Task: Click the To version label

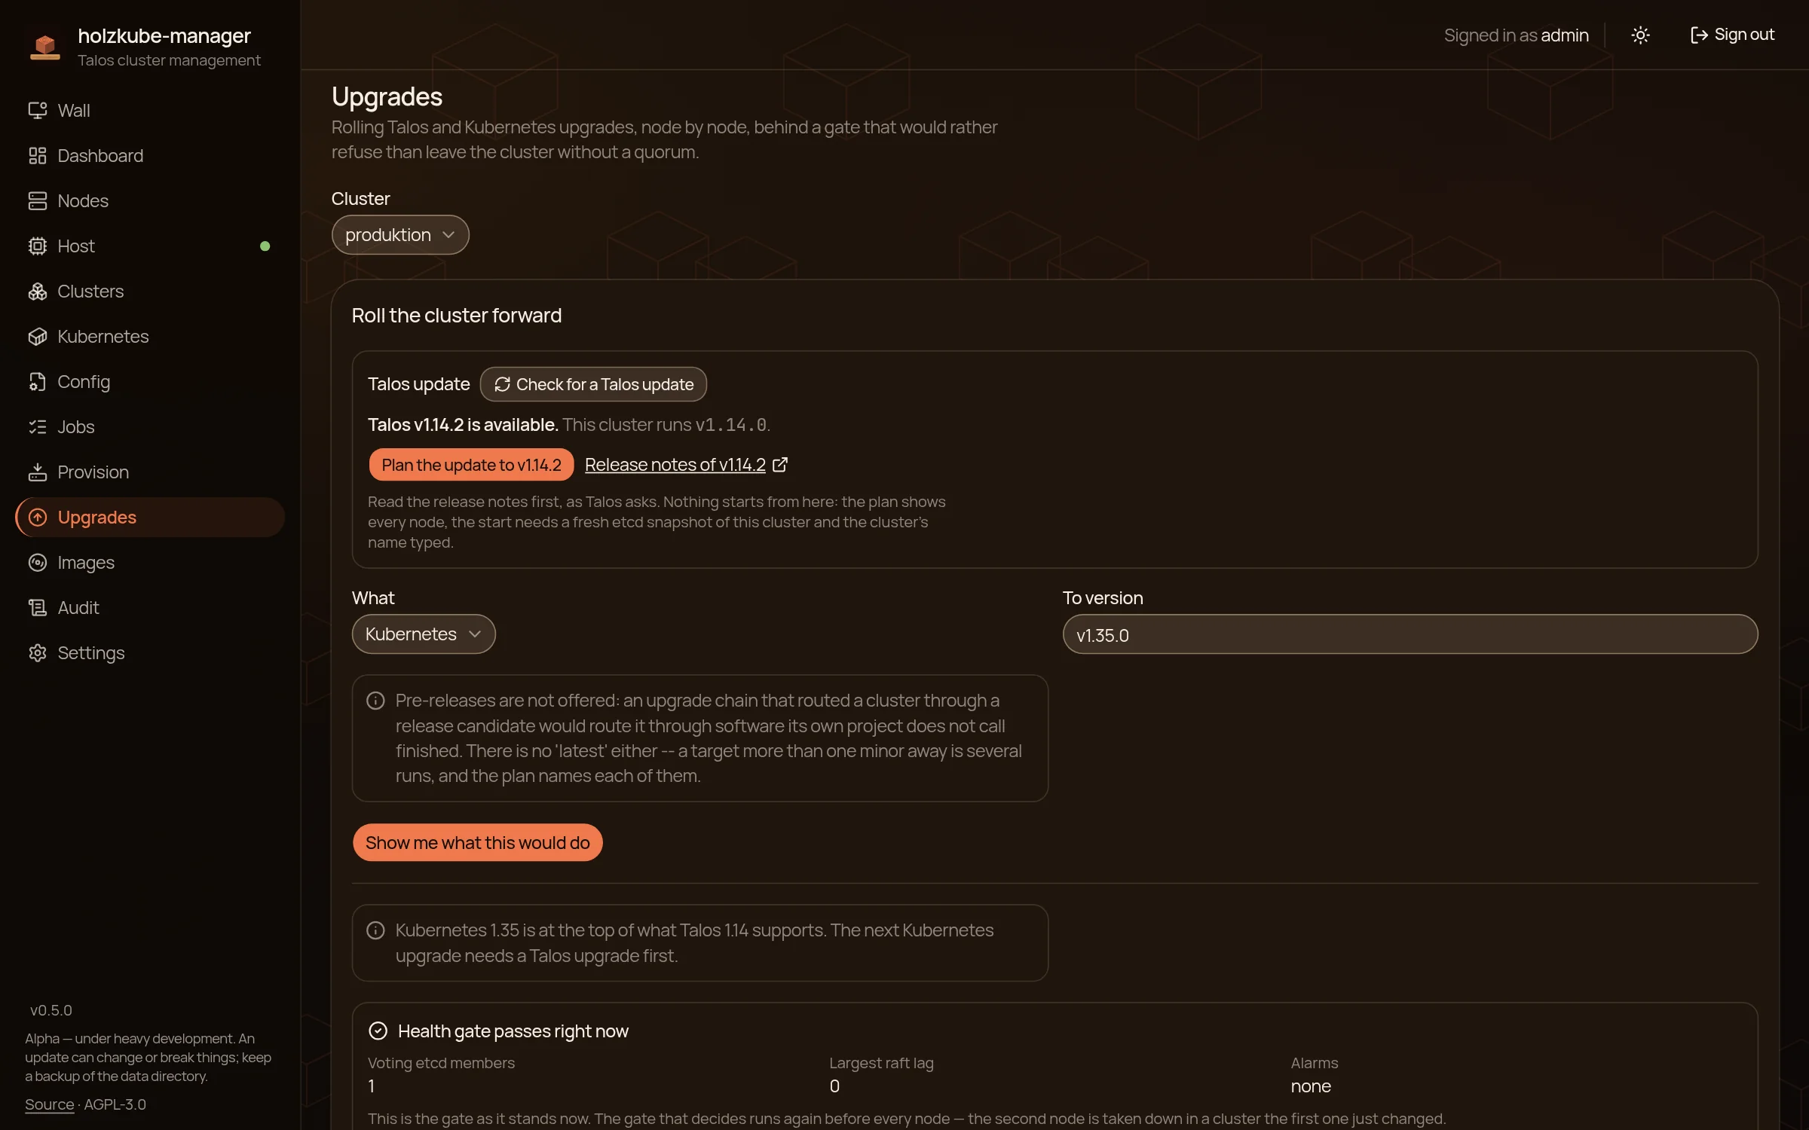Action: click(x=1103, y=598)
